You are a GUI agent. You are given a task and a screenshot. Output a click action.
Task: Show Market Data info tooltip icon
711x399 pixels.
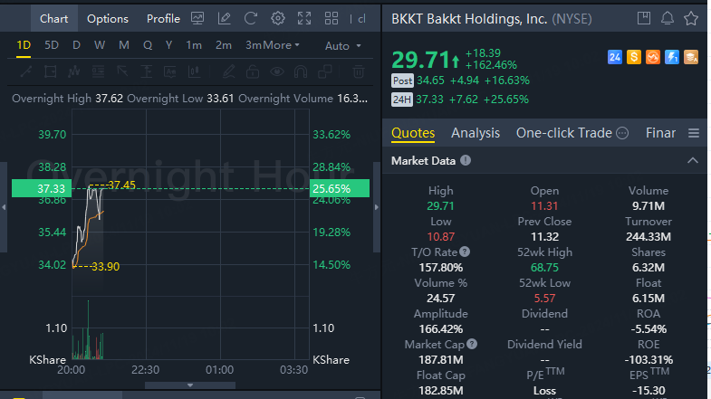tap(466, 160)
